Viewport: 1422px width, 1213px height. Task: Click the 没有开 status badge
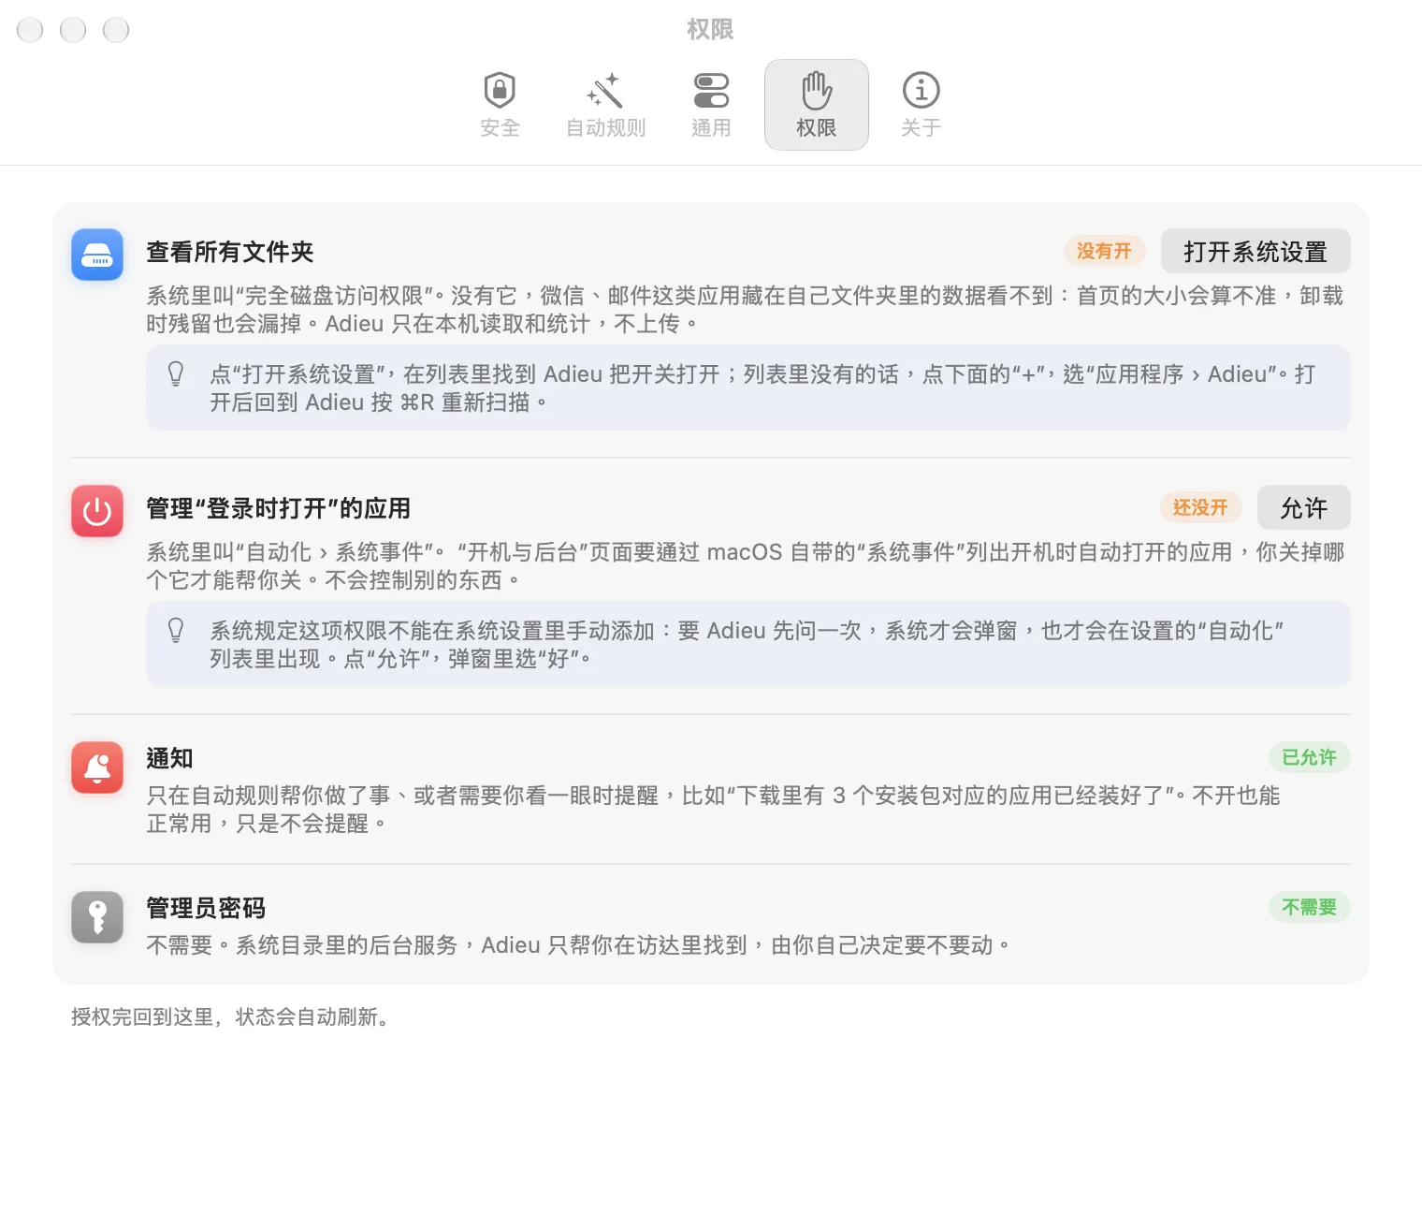coord(1104,251)
